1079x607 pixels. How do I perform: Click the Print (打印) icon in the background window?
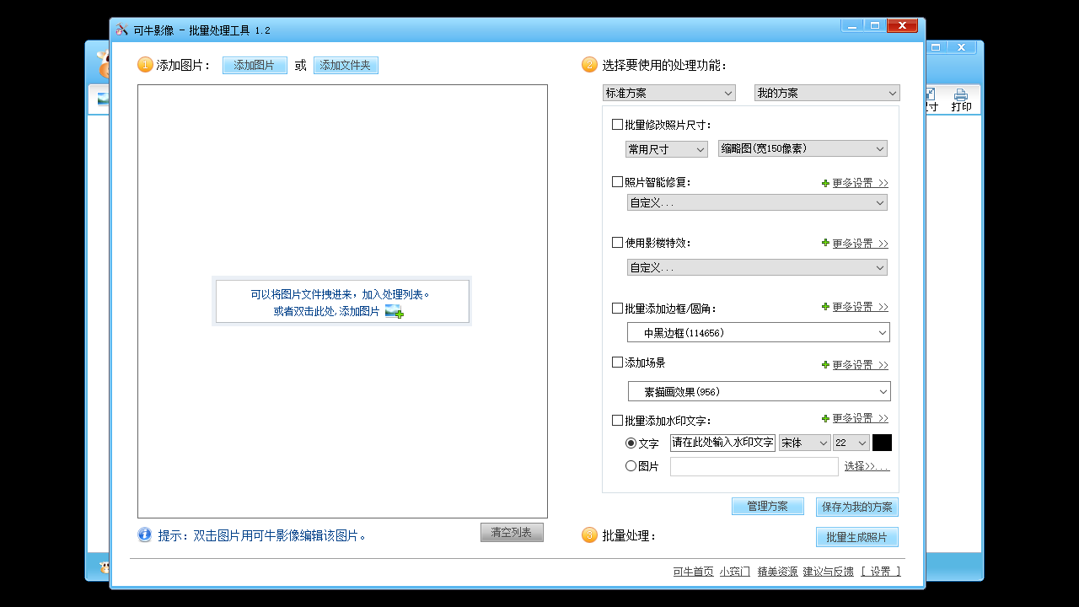[961, 100]
